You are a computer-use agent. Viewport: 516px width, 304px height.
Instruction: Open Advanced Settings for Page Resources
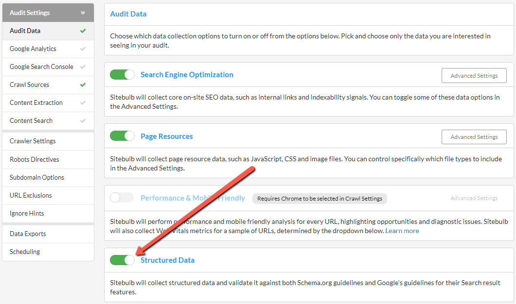474,137
